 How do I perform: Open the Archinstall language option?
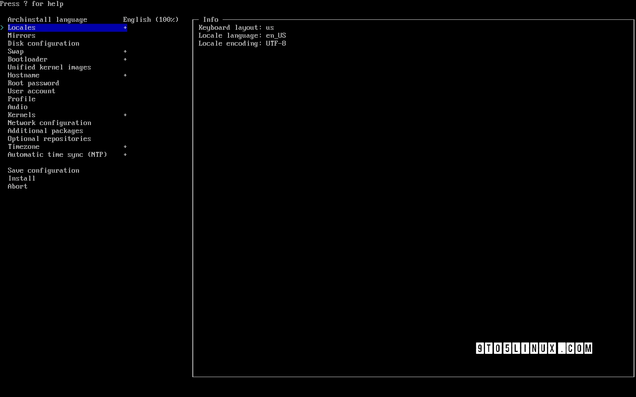point(47,19)
